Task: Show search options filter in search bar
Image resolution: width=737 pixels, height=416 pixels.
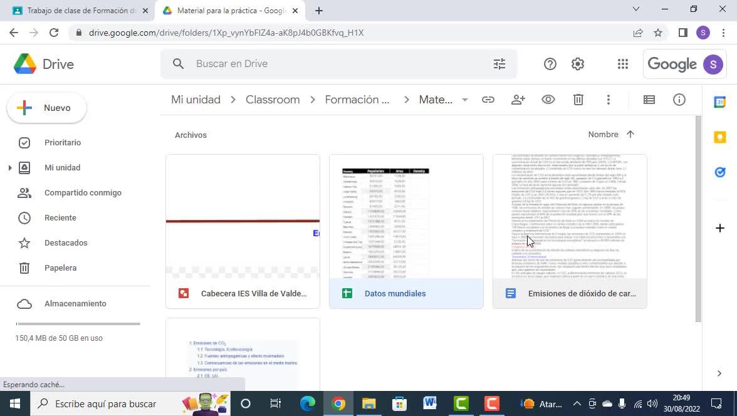Action: (499, 64)
